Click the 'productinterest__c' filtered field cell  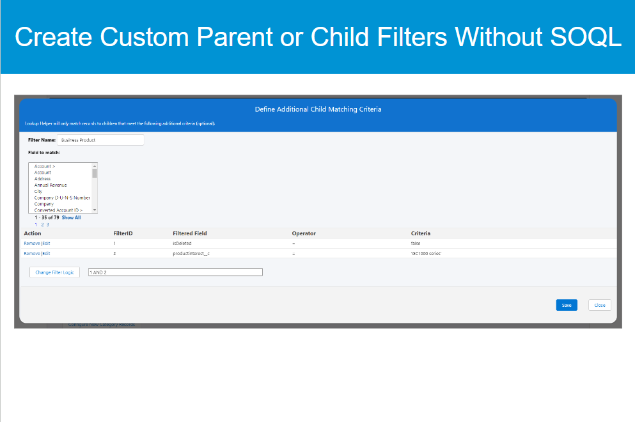pos(191,254)
